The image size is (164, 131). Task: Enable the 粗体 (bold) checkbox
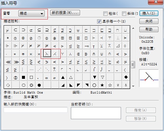coord(105,13)
